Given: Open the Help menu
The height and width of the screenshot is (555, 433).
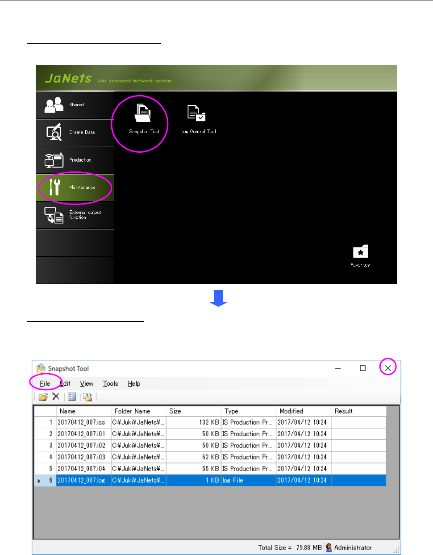Looking at the screenshot, I should pyautogui.click(x=134, y=384).
